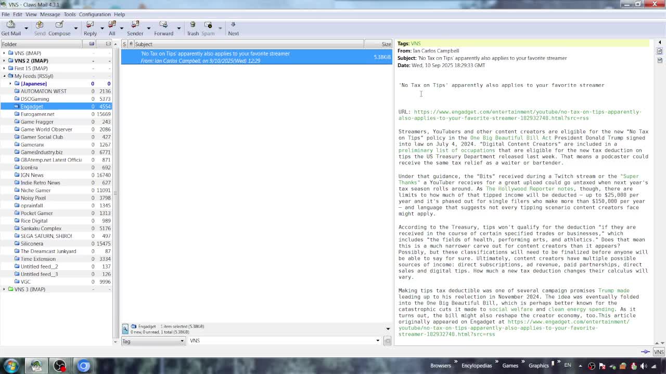Select the Siliconera feed folder

(x=32, y=244)
